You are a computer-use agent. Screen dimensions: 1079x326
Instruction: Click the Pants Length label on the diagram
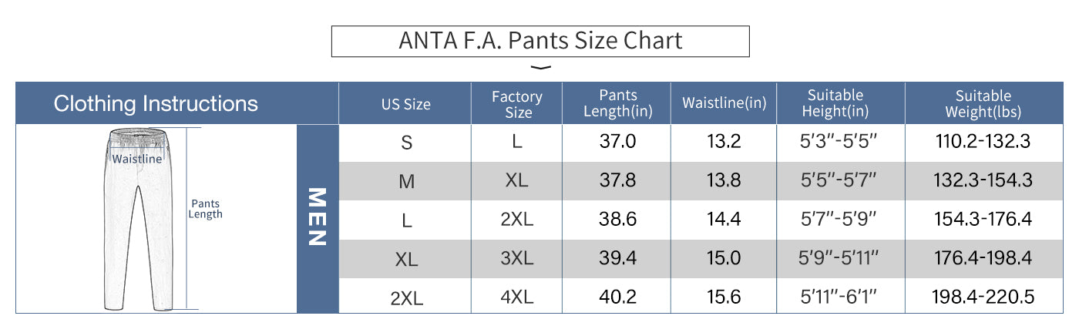[x=205, y=209]
